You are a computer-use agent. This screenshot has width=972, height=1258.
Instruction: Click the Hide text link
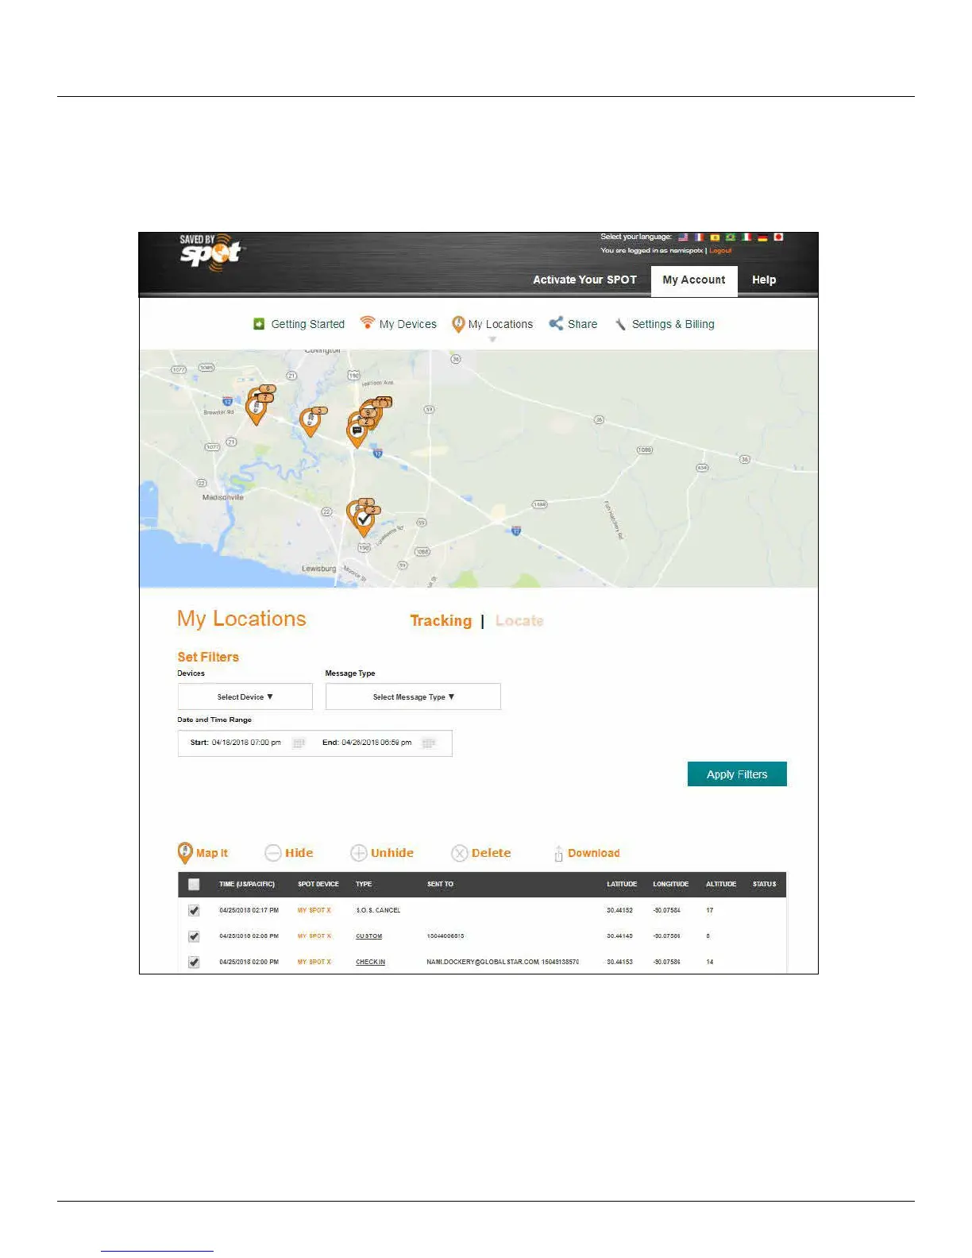tap(299, 853)
